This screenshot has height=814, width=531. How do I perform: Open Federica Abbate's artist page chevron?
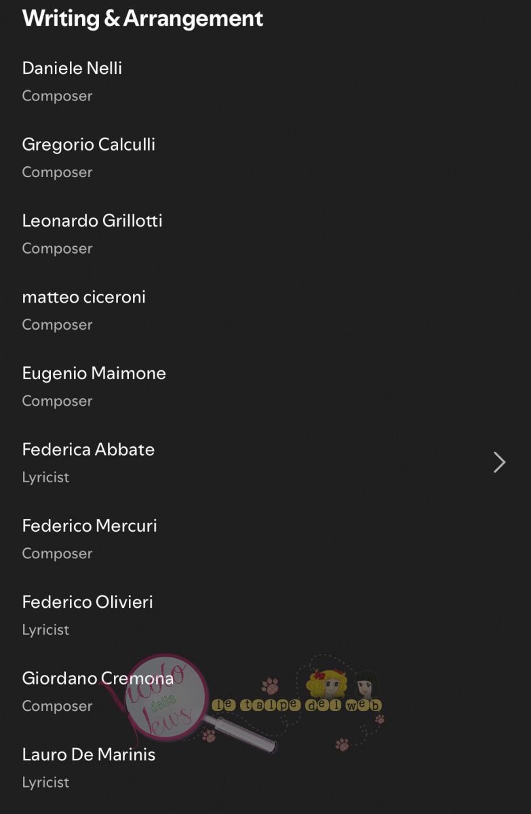[x=500, y=463]
